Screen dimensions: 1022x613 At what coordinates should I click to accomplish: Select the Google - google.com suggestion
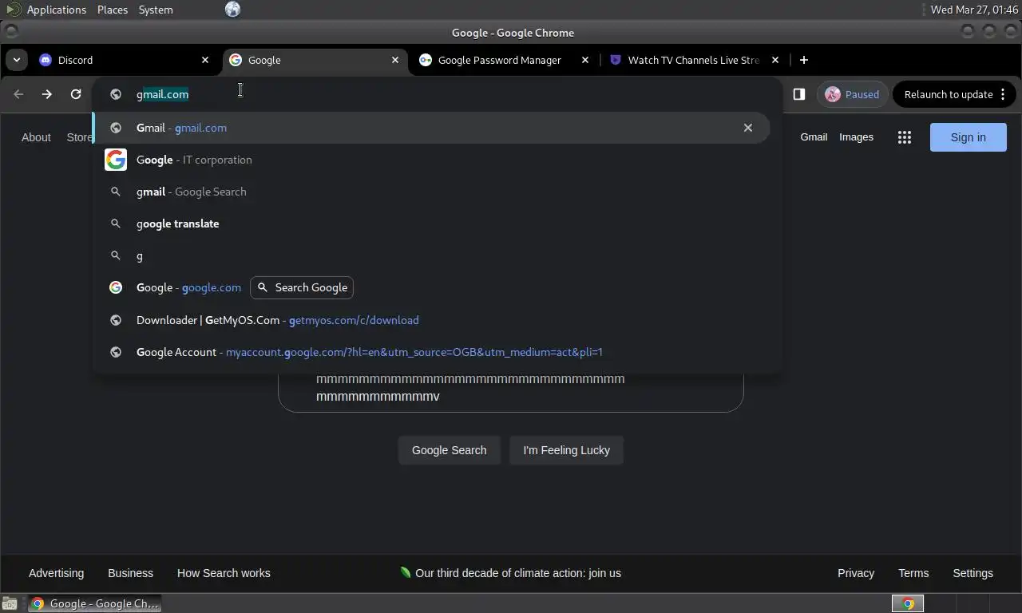point(431,287)
